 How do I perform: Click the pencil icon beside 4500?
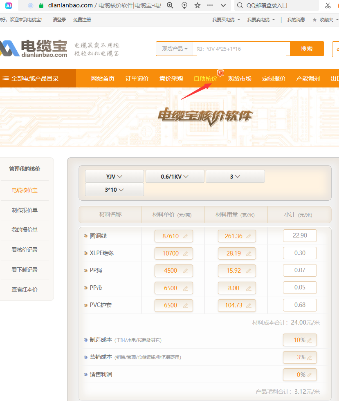186,271
